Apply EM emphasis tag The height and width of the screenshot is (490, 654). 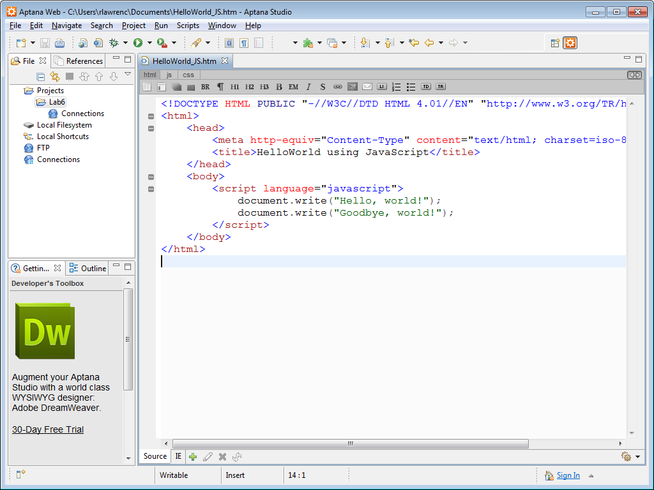[x=294, y=87]
